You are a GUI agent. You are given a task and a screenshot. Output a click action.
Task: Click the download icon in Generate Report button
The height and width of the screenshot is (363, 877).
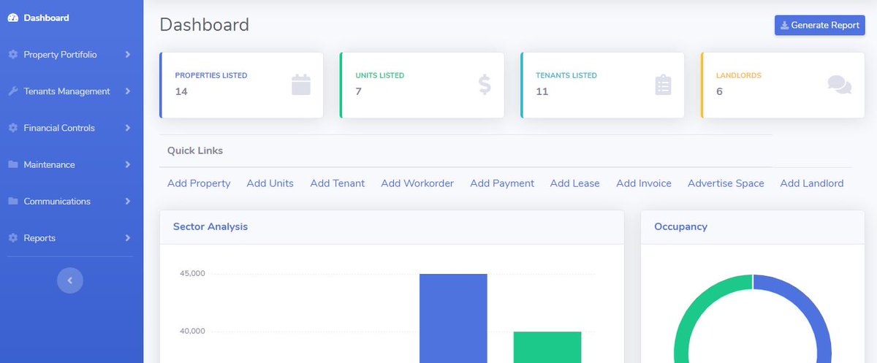click(x=784, y=26)
